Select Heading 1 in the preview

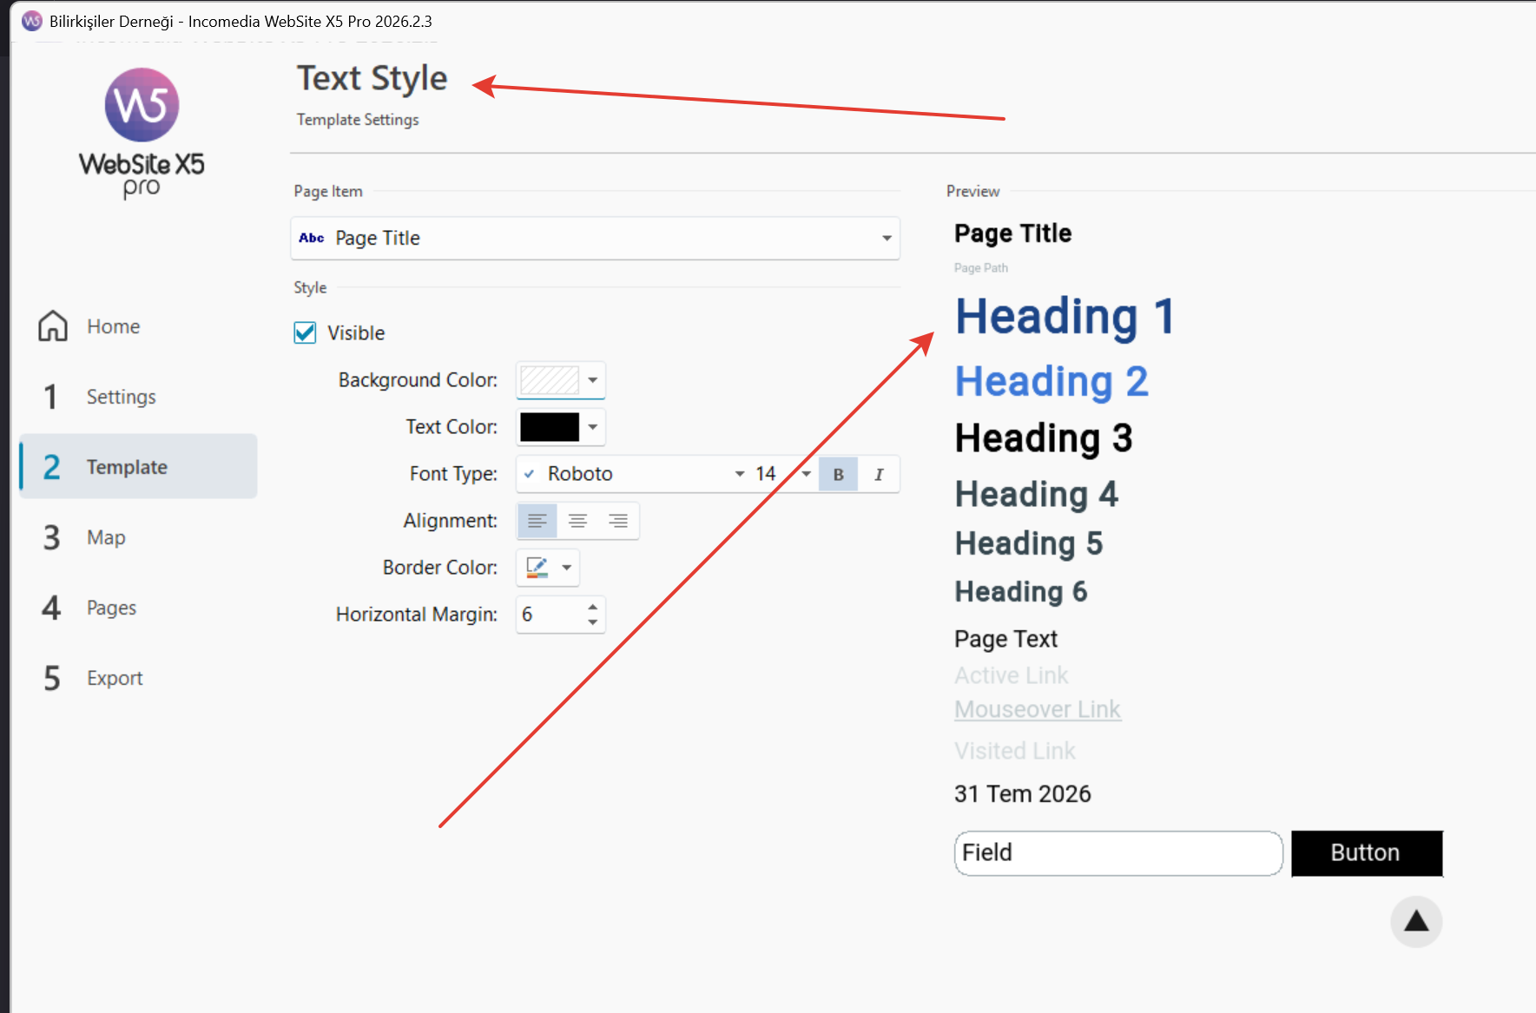1065,317
